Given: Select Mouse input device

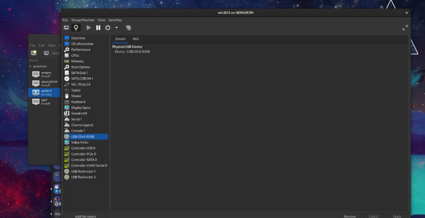Looking at the screenshot, I should 86,96.
